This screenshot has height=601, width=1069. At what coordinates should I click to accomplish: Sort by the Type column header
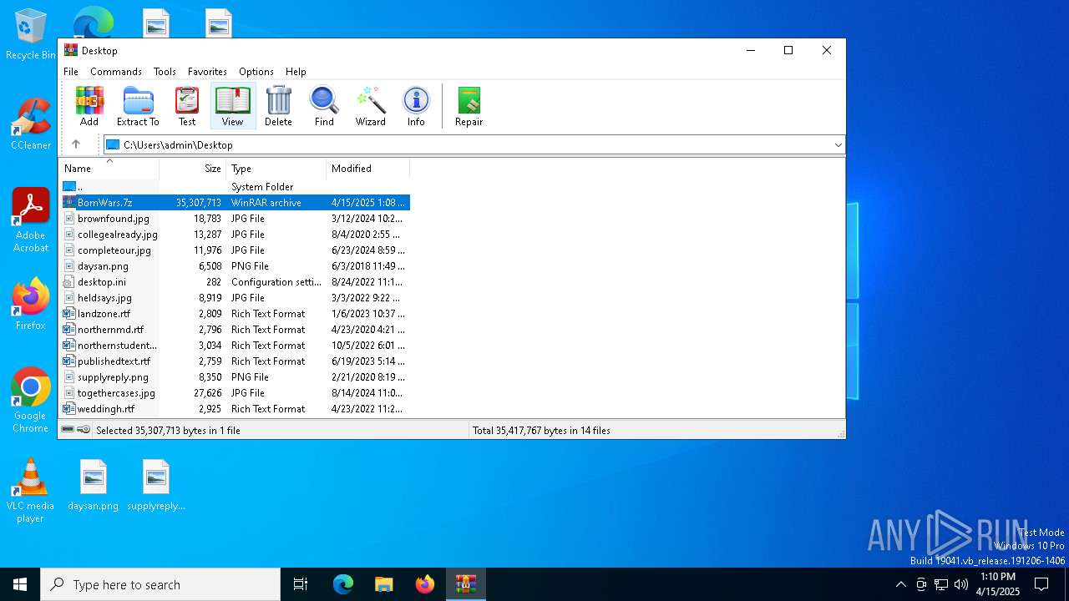pos(276,169)
